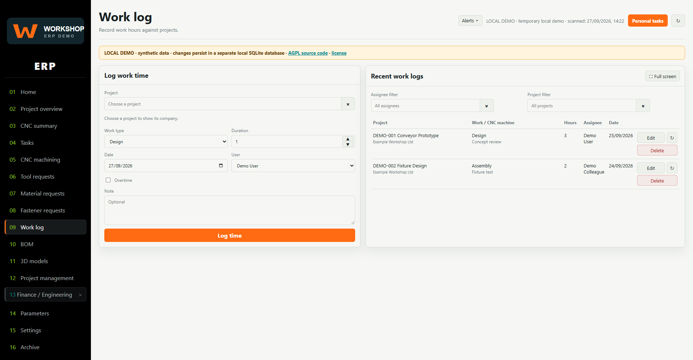Edit the DEMO-001 Conveyor Prototype log
The height and width of the screenshot is (360, 693).
coord(651,138)
